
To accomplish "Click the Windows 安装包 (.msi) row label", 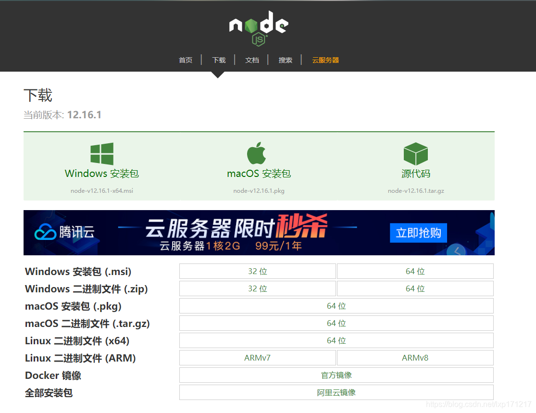I will [78, 272].
